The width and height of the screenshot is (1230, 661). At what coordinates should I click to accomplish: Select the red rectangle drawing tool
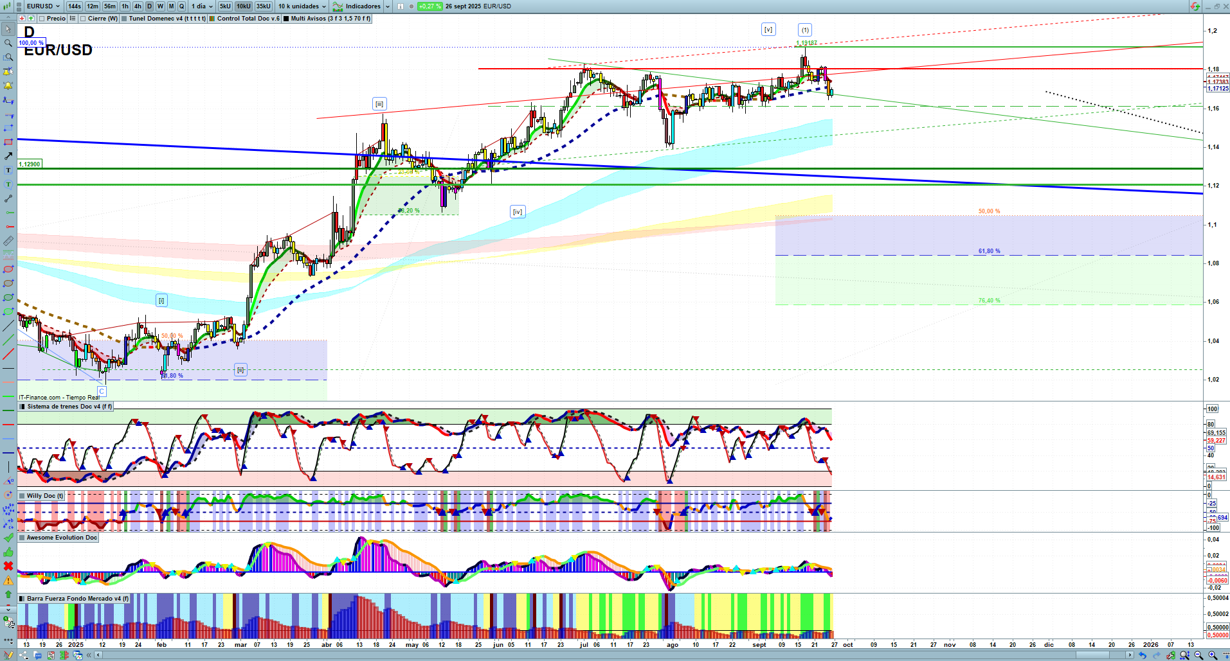[8, 142]
